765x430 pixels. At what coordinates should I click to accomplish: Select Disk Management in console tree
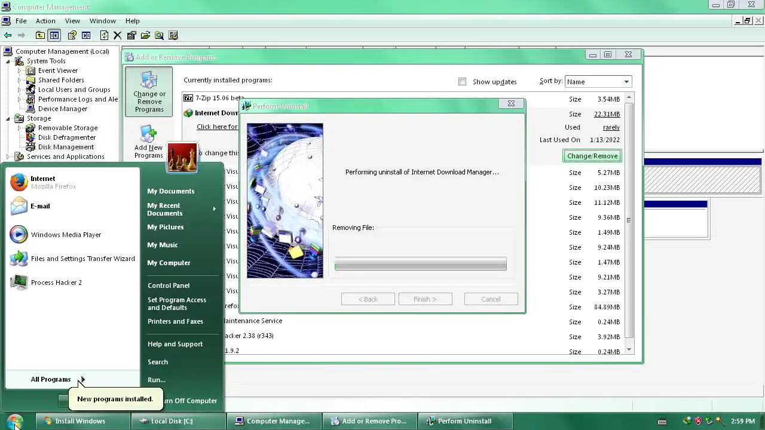tap(66, 147)
